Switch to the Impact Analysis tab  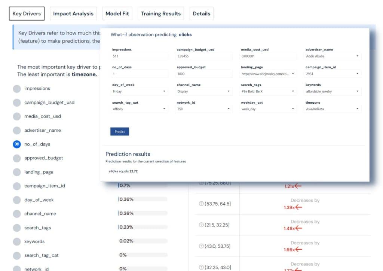pos(73,13)
